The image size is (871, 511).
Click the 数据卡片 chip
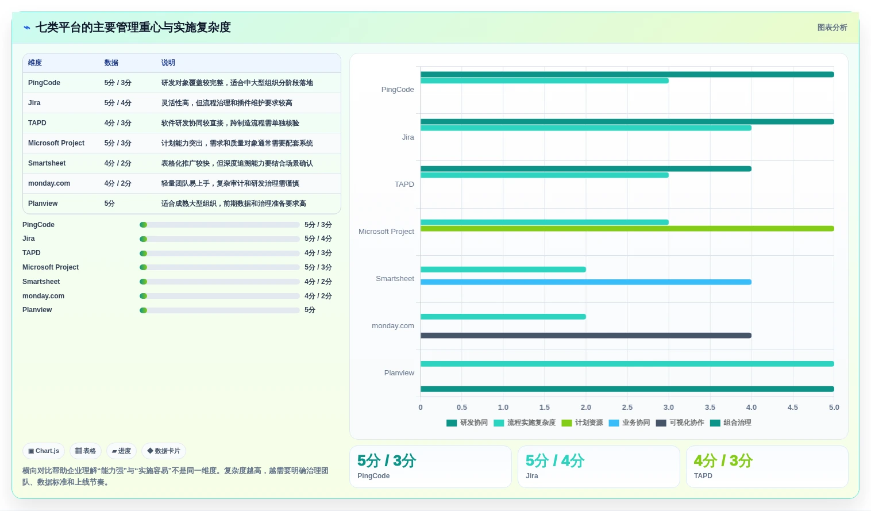coord(164,451)
